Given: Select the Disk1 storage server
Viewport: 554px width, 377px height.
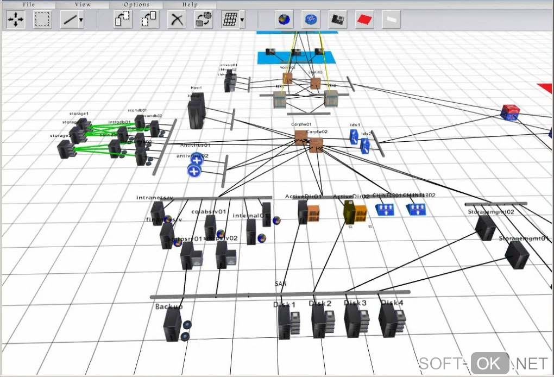Looking at the screenshot, I should (x=285, y=323).
